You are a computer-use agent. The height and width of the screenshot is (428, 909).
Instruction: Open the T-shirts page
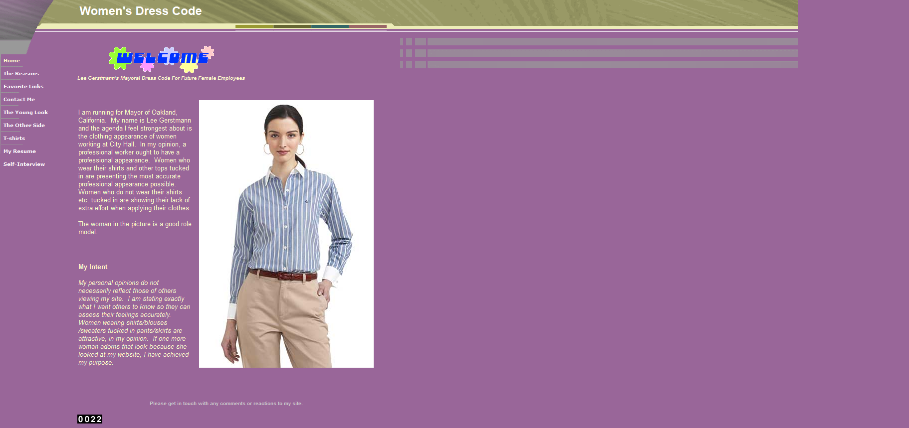14,139
